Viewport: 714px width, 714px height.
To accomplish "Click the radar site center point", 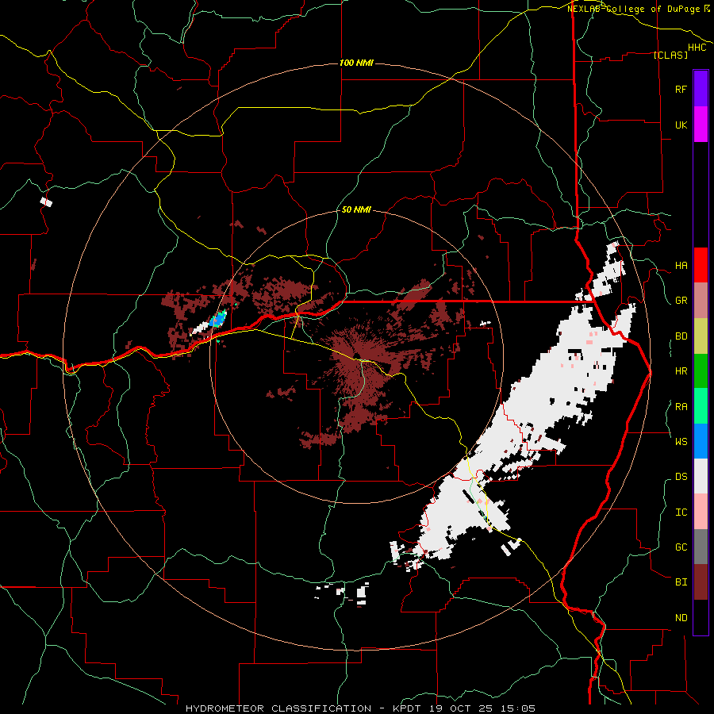I will 356,356.
